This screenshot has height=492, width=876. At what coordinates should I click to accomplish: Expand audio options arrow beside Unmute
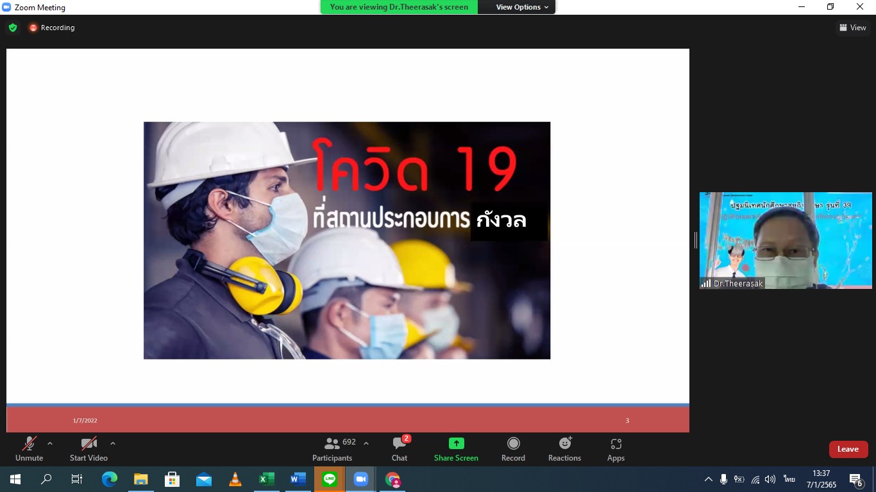[50, 443]
